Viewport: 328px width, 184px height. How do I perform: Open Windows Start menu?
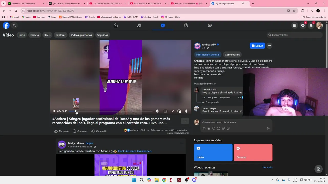[134, 180]
